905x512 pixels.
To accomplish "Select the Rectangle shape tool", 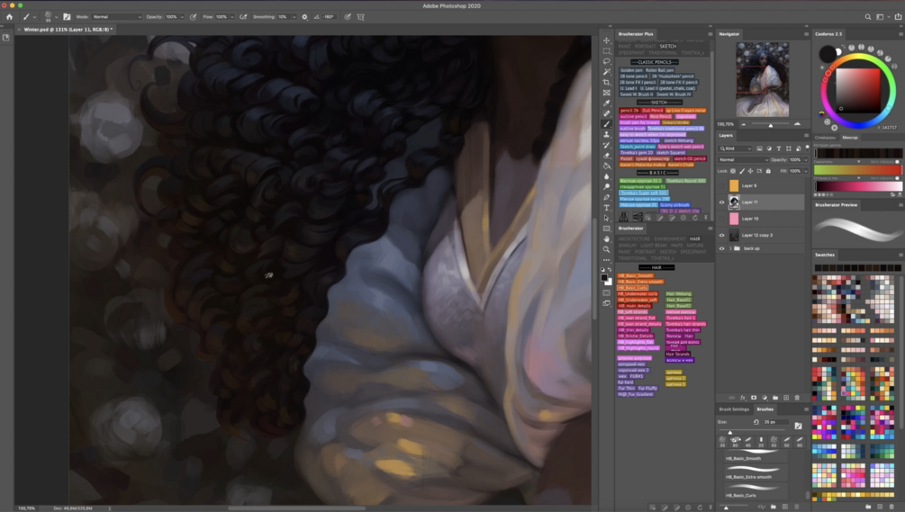I will pyautogui.click(x=607, y=229).
